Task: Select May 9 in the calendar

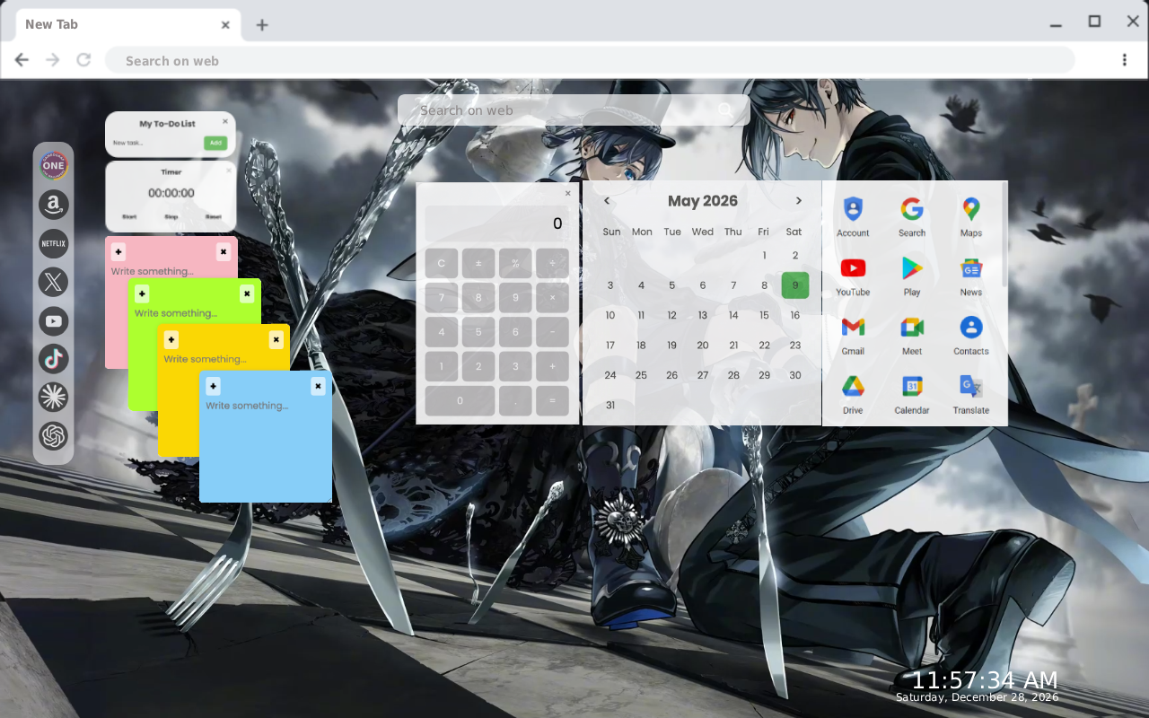Action: tap(795, 285)
